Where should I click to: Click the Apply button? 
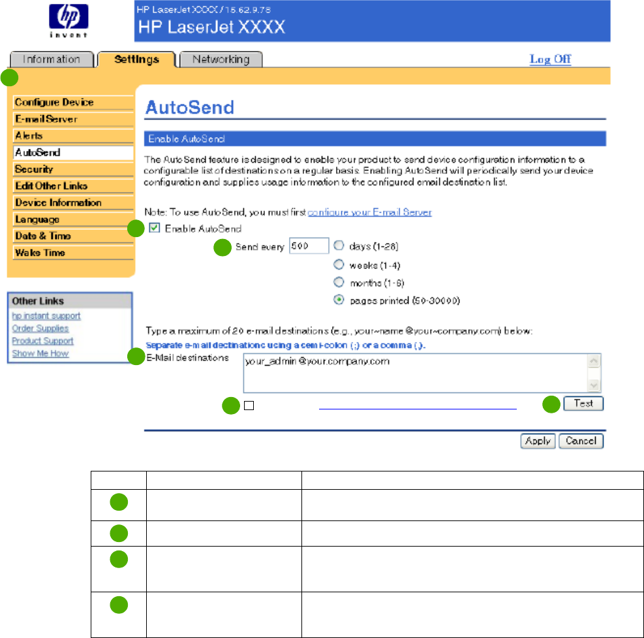(537, 441)
